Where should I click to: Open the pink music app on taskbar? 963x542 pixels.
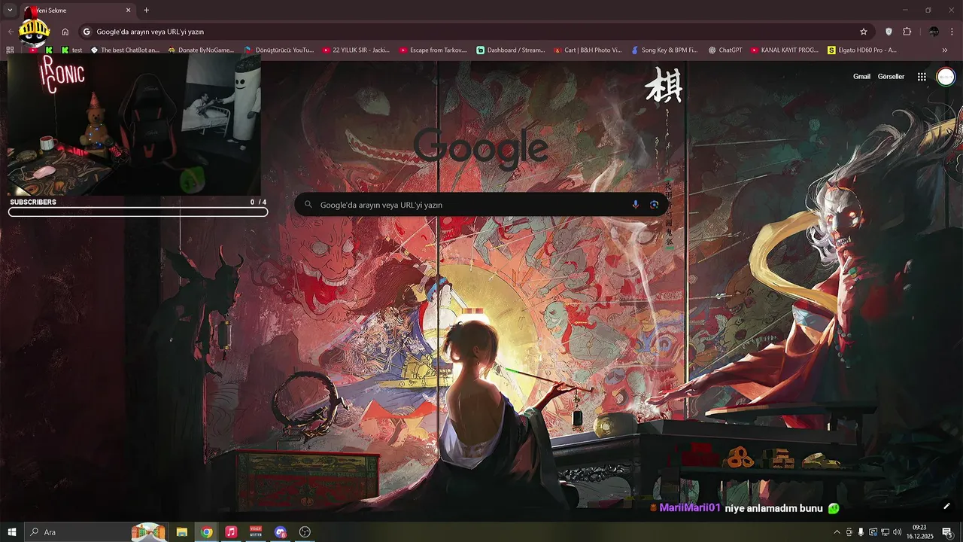click(231, 532)
